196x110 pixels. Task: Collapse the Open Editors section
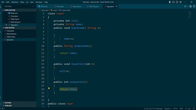point(19,10)
